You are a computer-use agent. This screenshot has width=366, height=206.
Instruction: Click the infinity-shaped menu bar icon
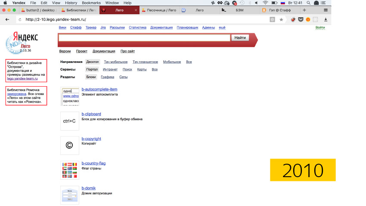[220, 3]
